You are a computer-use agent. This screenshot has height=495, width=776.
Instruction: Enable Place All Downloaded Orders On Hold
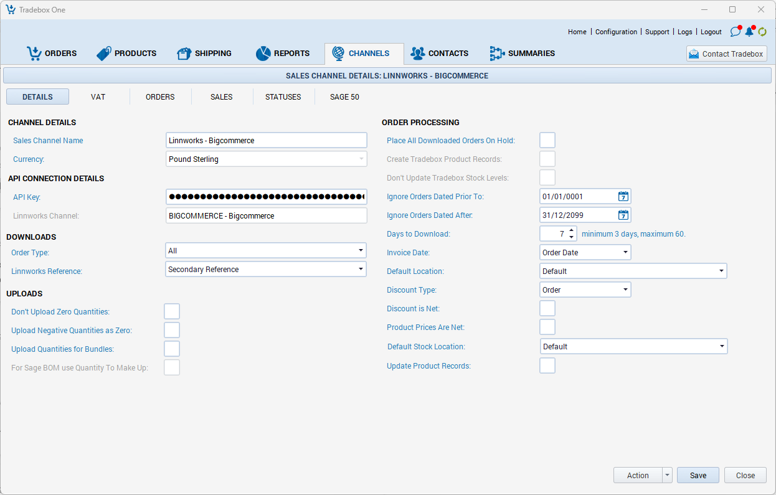[x=547, y=141]
